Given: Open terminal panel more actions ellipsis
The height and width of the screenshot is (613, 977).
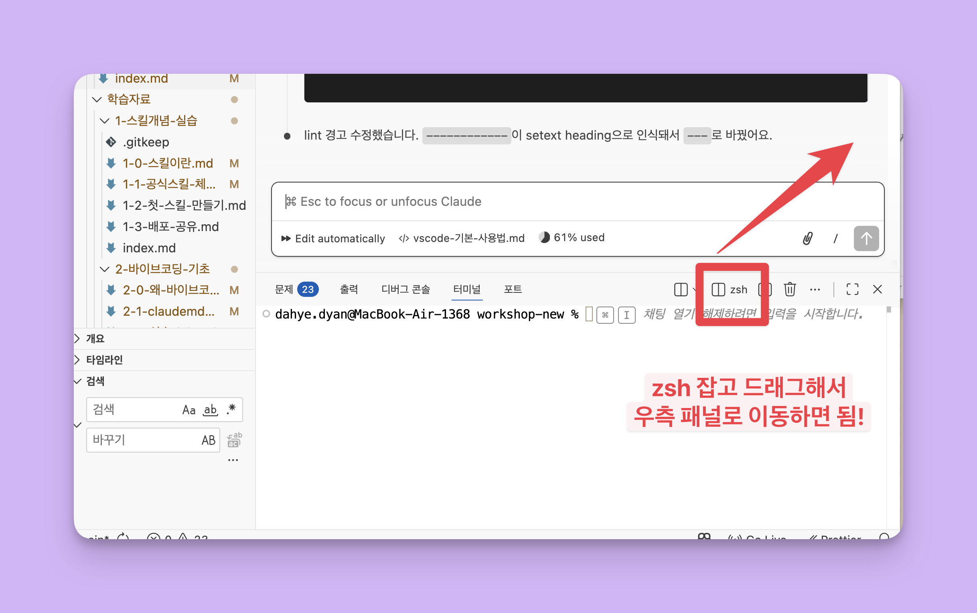Looking at the screenshot, I should point(815,290).
